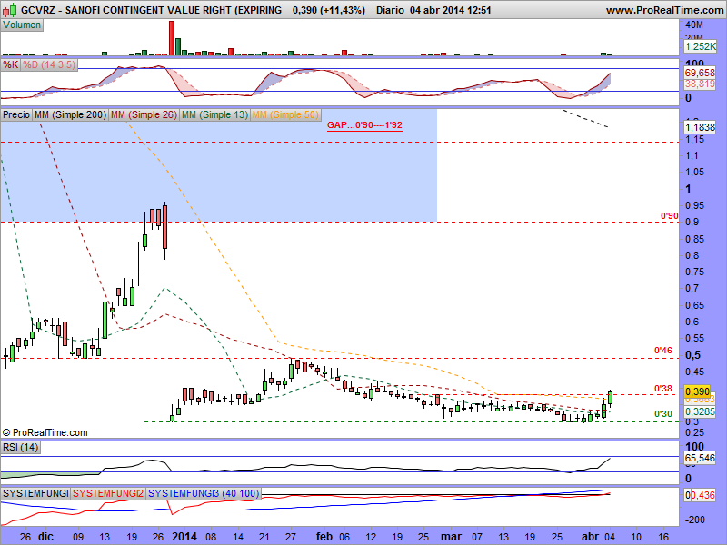Viewport: 727px width, 545px height.
Task: Click the 'feb' month marker on time axis
Action: click(324, 537)
